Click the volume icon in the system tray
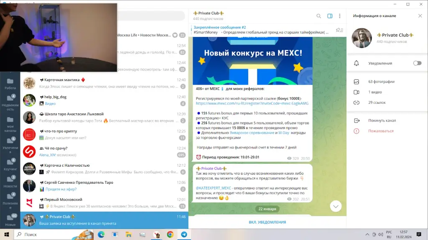Image resolution: width=428 pixels, height=240 pixels. 380,234
